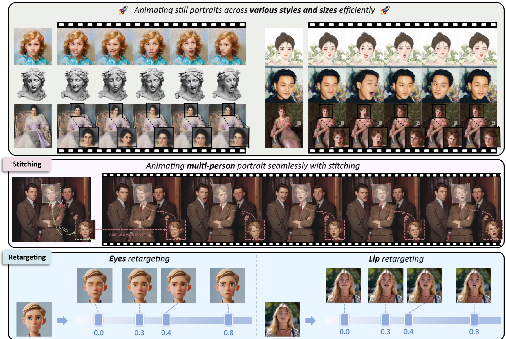The image size is (506, 339).
Task: Open the anime girl source portrait
Action: [283, 46]
